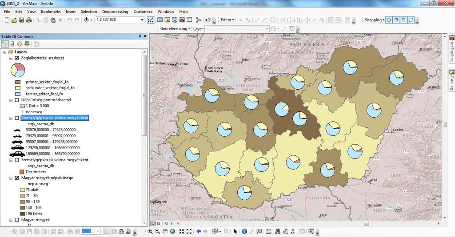Viewport: 455px width, 237px height.
Task: Open the Python window icon
Action: click(189, 20)
